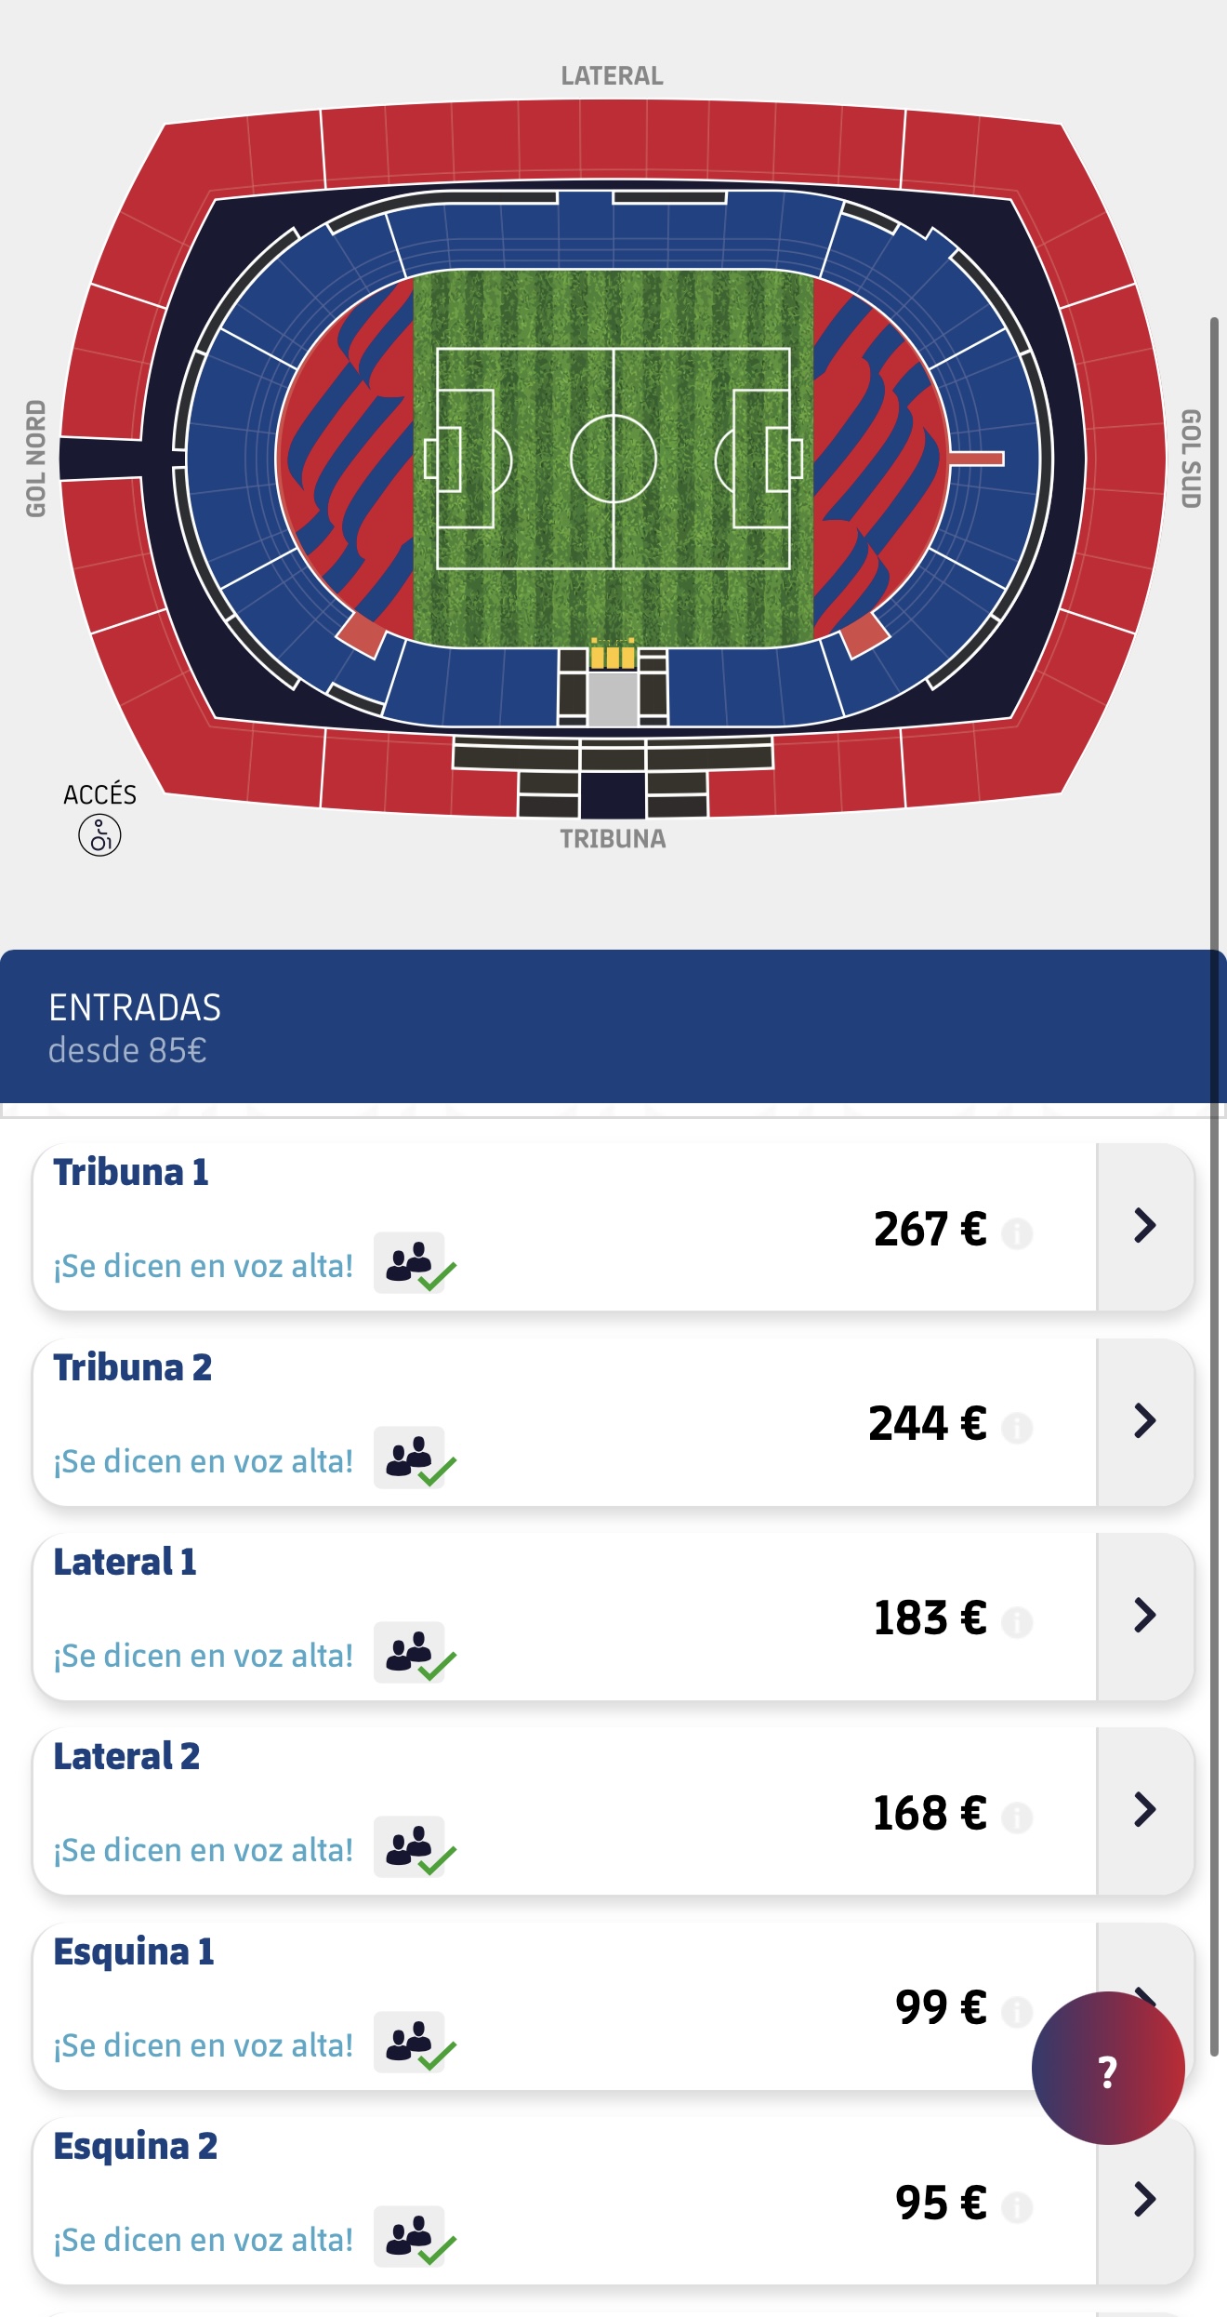The image size is (1227, 2317).
Task: Select the Esquina 1 ticket category title
Action: (x=134, y=1951)
